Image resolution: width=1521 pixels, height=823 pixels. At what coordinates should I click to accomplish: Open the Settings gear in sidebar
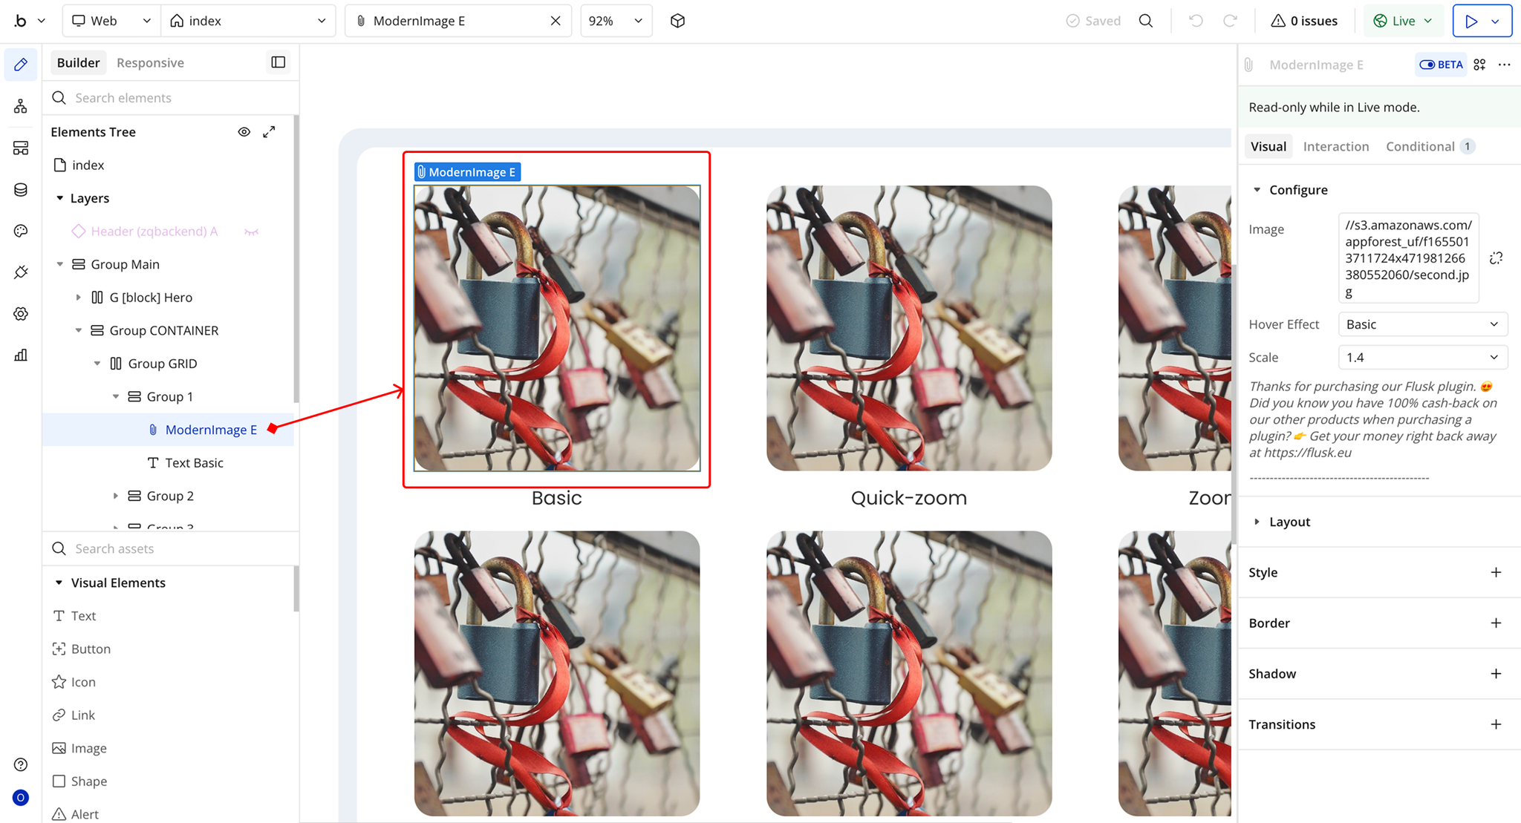click(21, 314)
